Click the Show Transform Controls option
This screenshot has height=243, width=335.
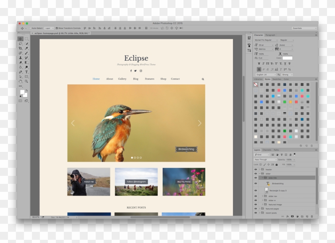[57, 28]
